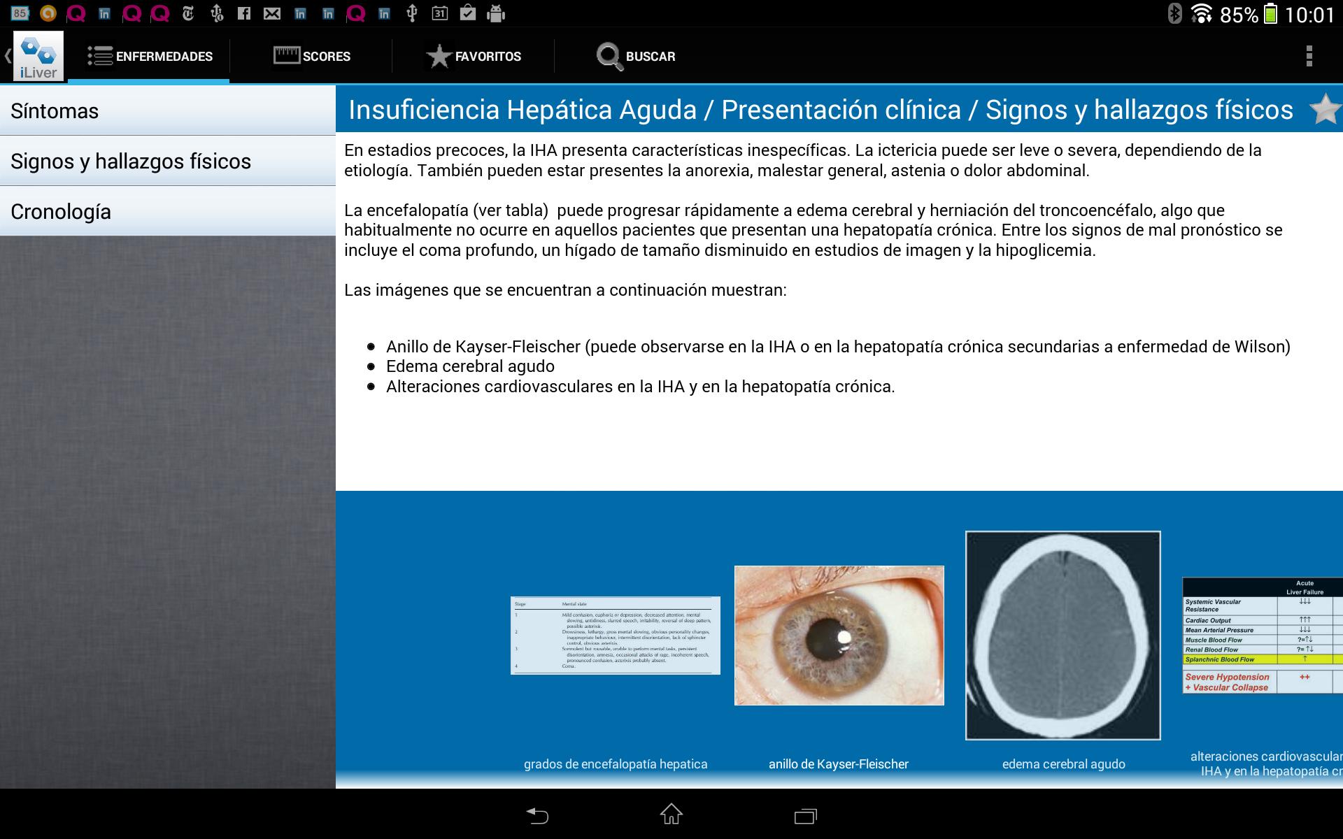The height and width of the screenshot is (839, 1343).
Task: Tap the 85 battery notification badge icon
Action: tap(20, 13)
